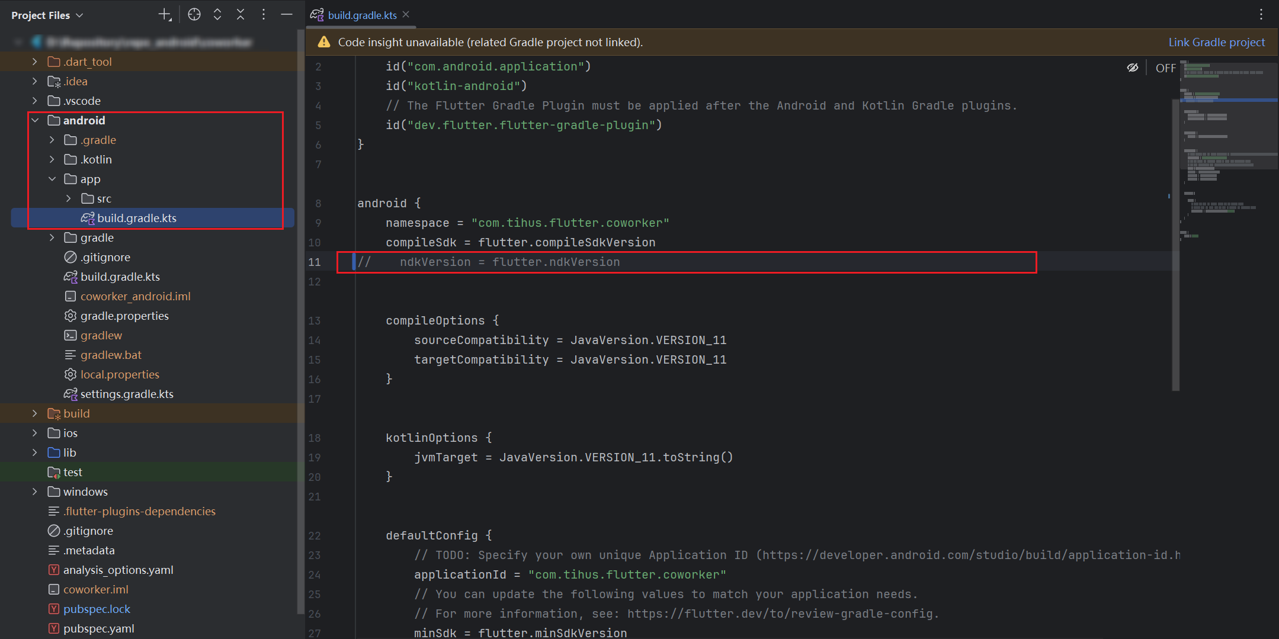Image resolution: width=1279 pixels, height=639 pixels.
Task: Click the OFF highlighting level indicator
Action: click(1165, 68)
